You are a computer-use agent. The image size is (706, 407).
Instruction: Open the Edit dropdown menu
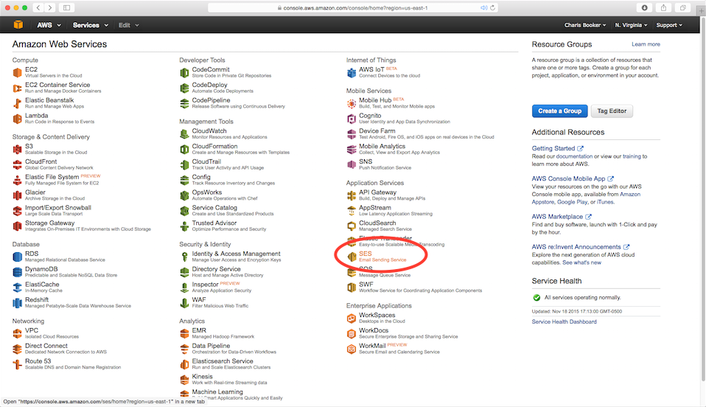point(129,25)
